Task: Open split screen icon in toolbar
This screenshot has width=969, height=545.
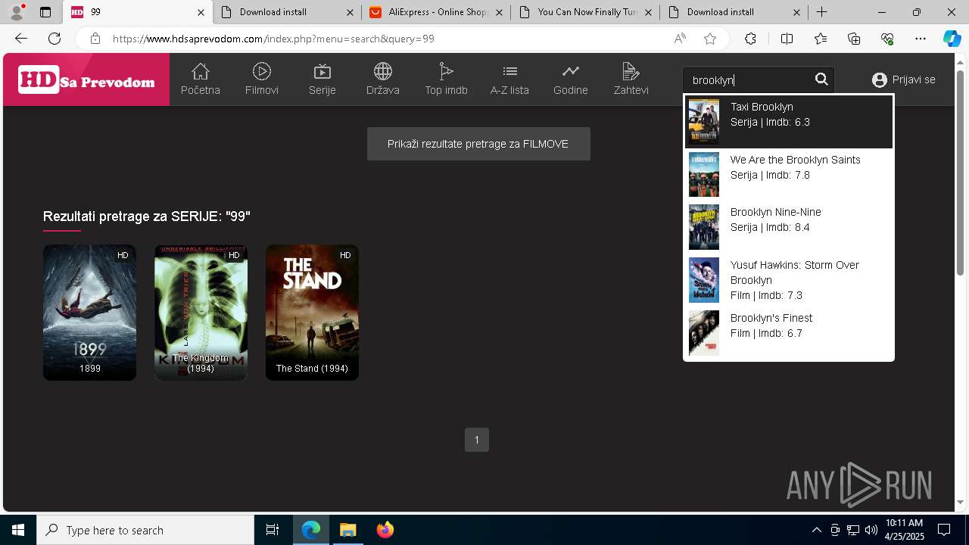Action: click(787, 39)
